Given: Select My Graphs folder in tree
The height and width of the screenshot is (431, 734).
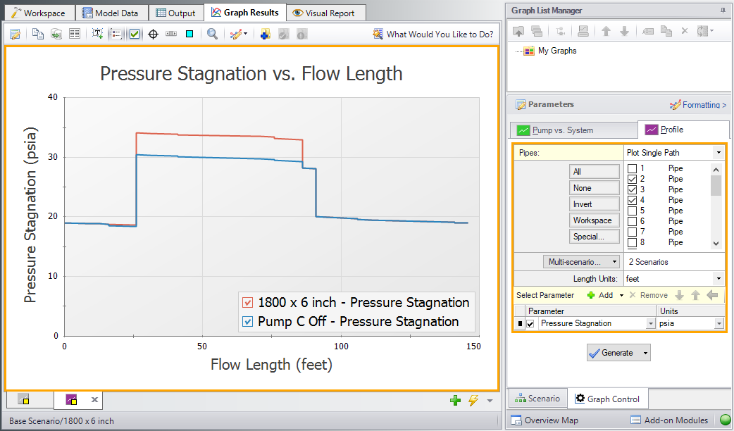Looking at the screenshot, I should pyautogui.click(x=556, y=51).
